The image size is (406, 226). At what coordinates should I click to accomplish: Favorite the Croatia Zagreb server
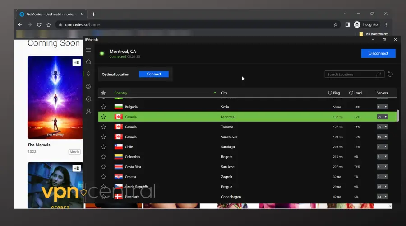pyautogui.click(x=103, y=177)
